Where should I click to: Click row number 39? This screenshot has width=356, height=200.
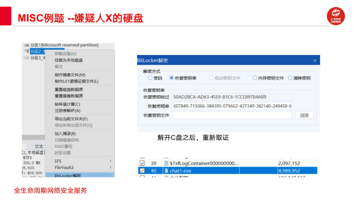click(x=154, y=163)
